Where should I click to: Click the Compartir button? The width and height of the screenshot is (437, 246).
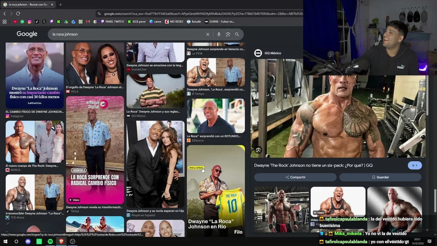pos(295,177)
